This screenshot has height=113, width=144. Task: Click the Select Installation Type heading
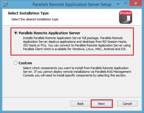(x=28, y=13)
